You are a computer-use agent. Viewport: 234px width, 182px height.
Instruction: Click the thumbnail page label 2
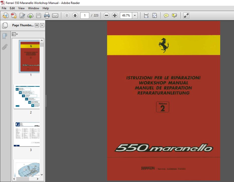tap(31, 112)
